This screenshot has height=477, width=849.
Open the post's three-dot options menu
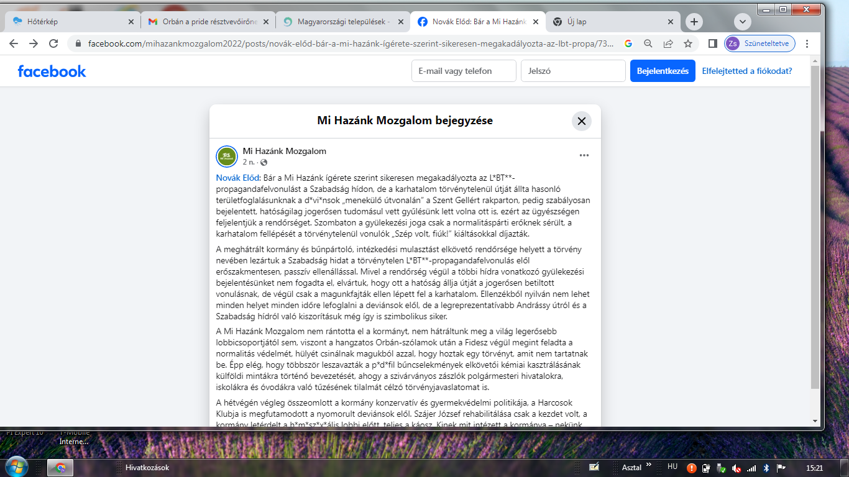[x=584, y=155]
